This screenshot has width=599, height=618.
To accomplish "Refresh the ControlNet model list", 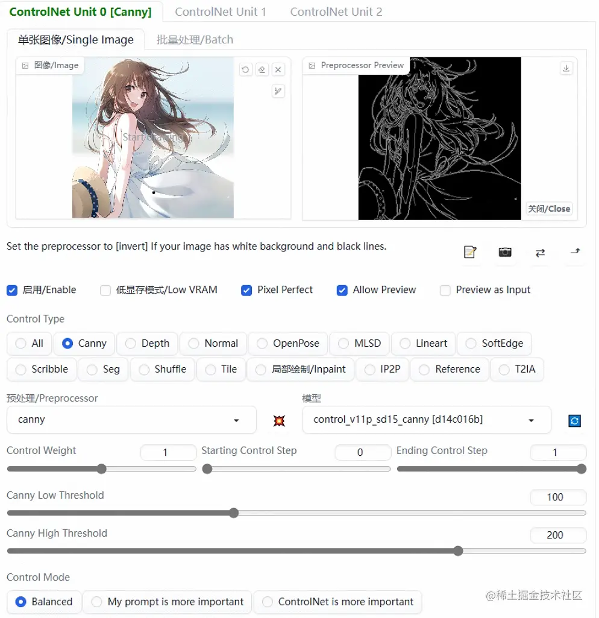I will [574, 420].
